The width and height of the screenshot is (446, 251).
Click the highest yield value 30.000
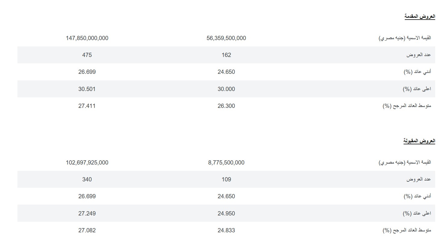pos(226,89)
